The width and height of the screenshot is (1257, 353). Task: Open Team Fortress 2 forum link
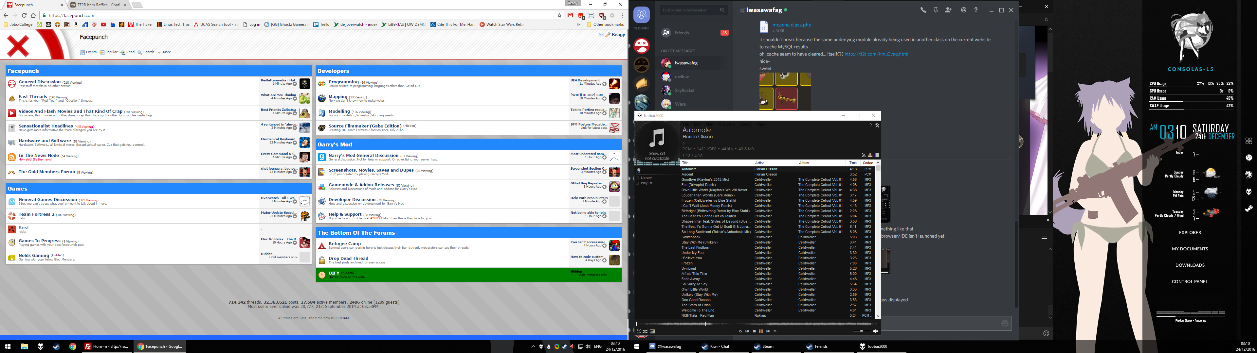pyautogui.click(x=37, y=214)
